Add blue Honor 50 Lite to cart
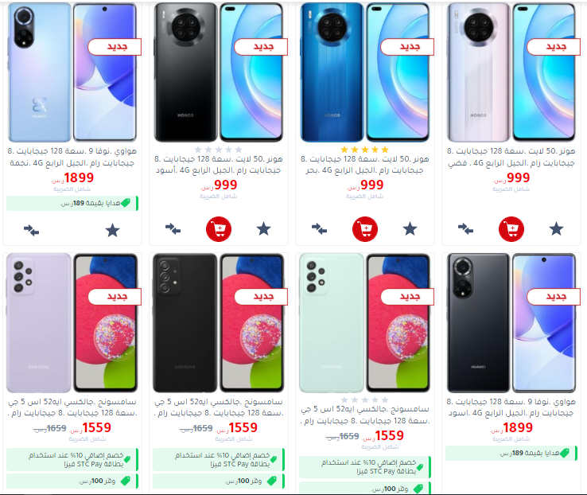Image resolution: width=587 pixels, height=495 pixels. point(365,228)
